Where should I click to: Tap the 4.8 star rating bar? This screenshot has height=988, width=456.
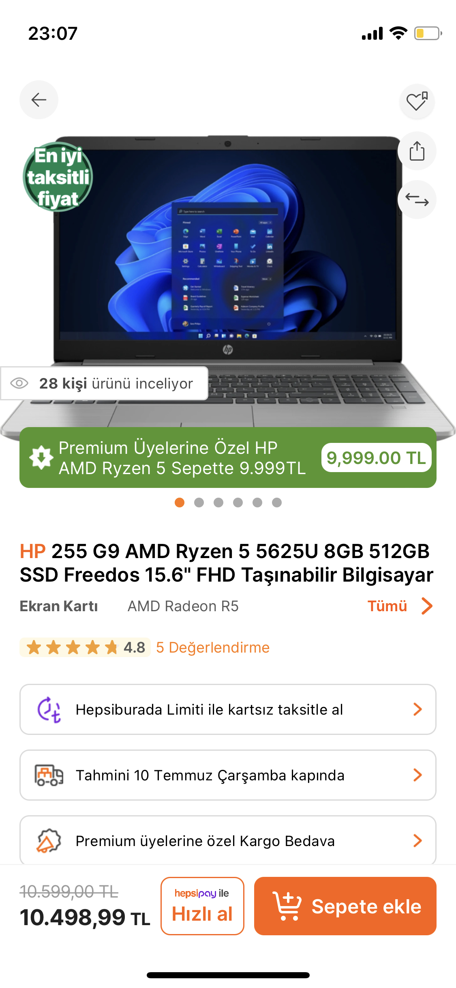click(85, 647)
